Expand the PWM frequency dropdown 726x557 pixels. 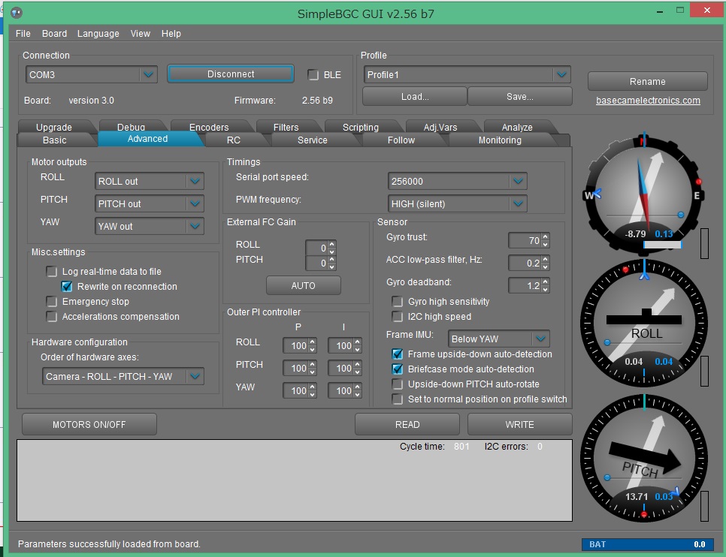[517, 203]
